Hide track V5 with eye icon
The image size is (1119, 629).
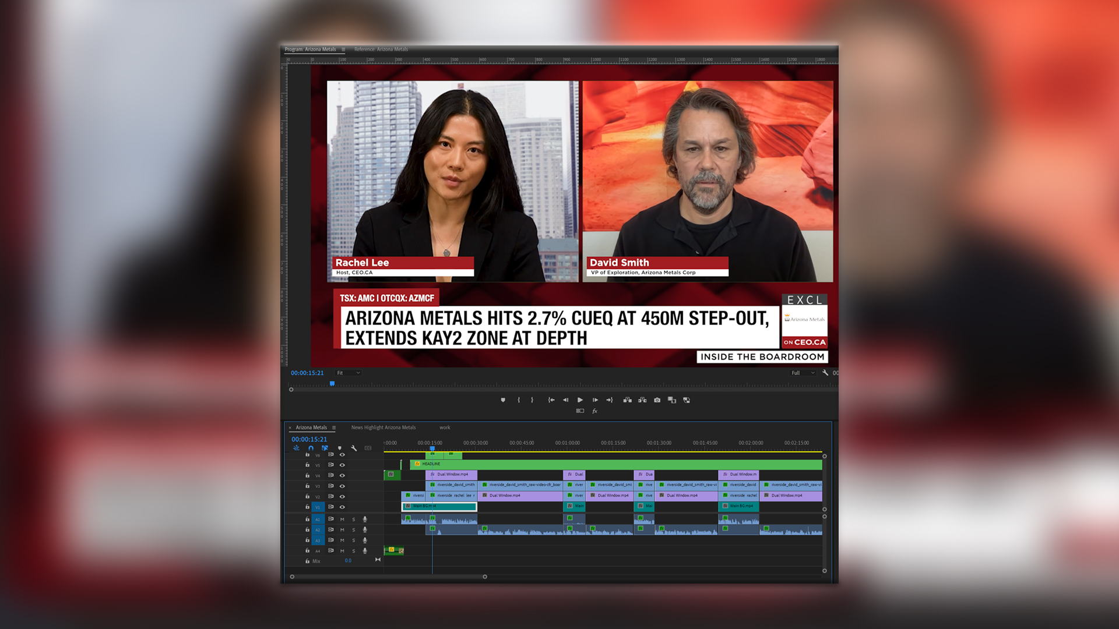point(342,465)
